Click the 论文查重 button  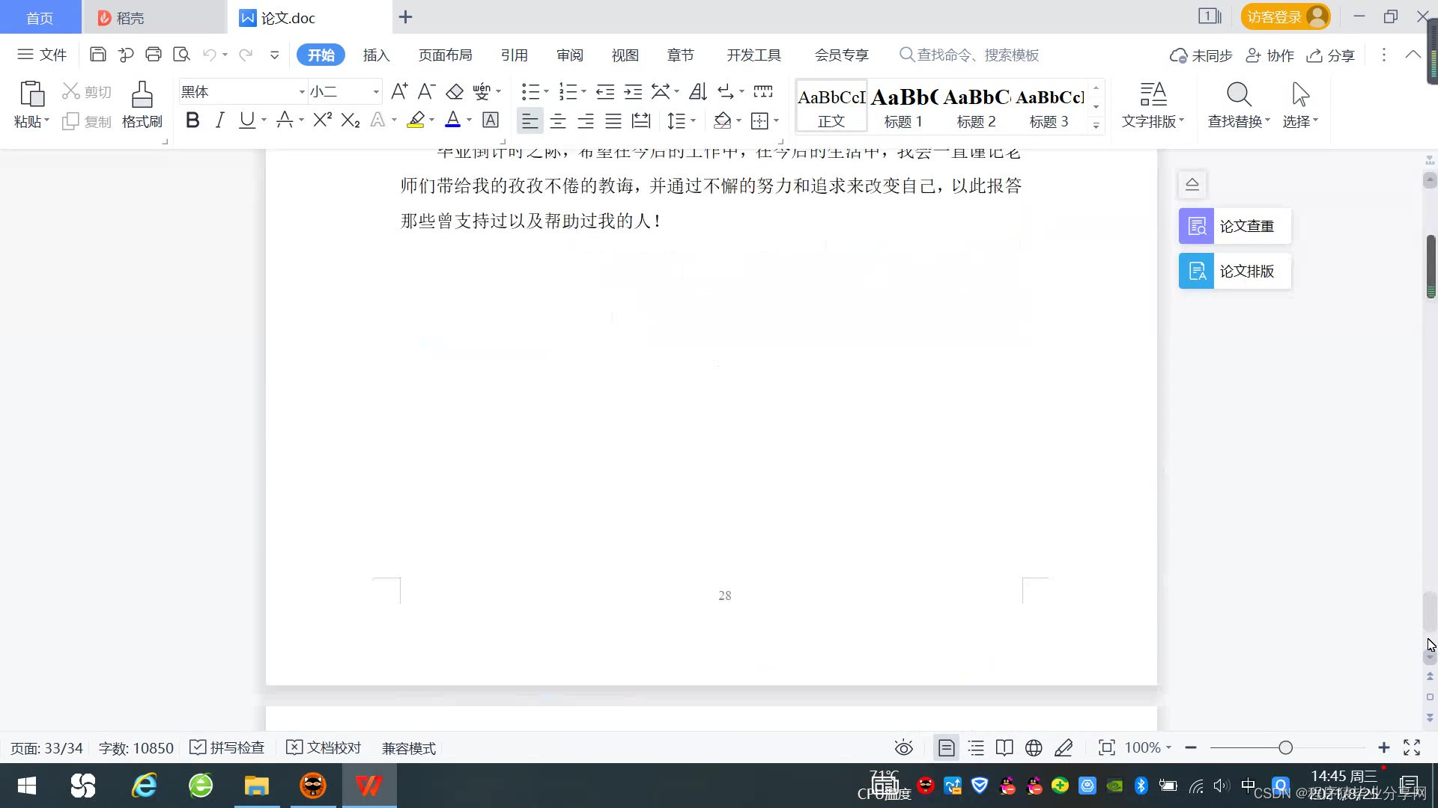coord(1234,226)
